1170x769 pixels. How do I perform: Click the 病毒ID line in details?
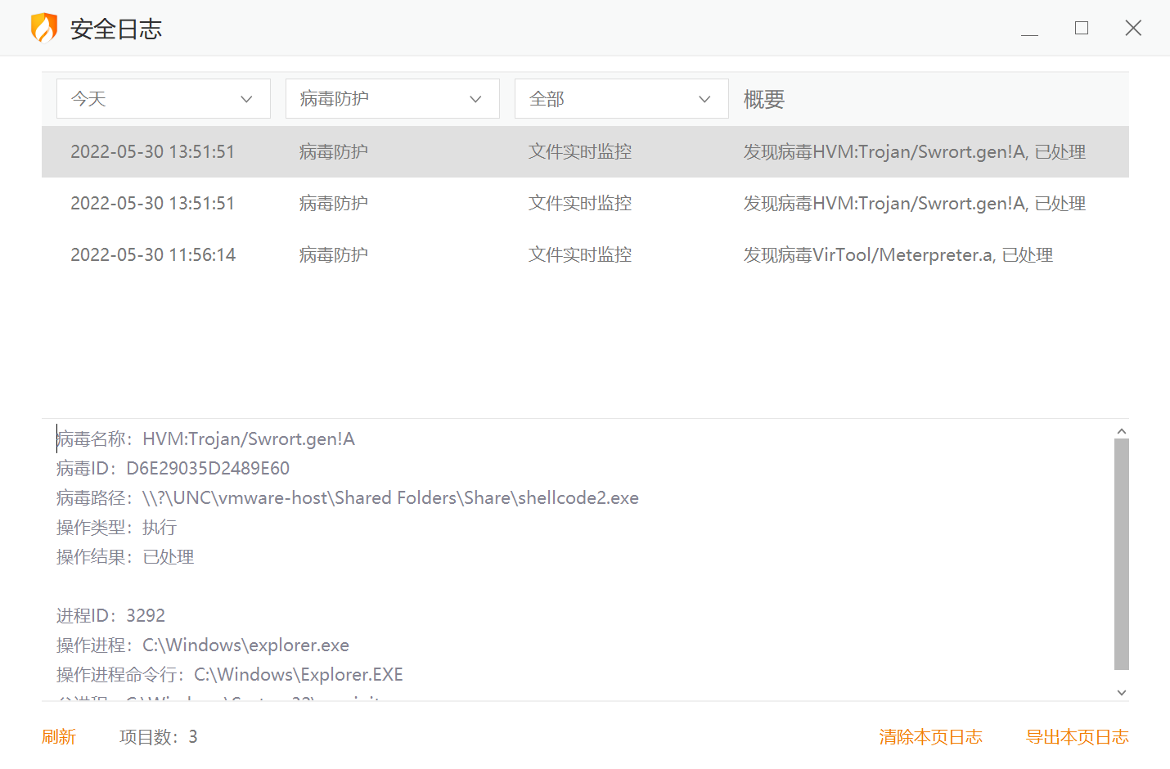pos(173,469)
